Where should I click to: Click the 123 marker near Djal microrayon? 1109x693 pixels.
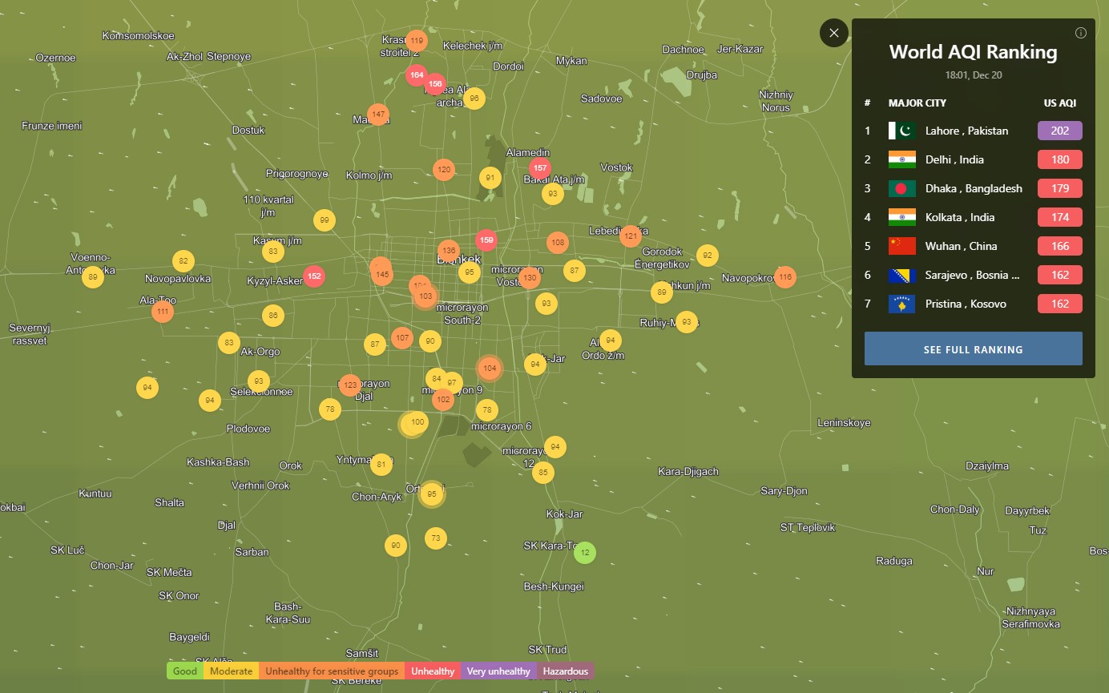click(350, 385)
